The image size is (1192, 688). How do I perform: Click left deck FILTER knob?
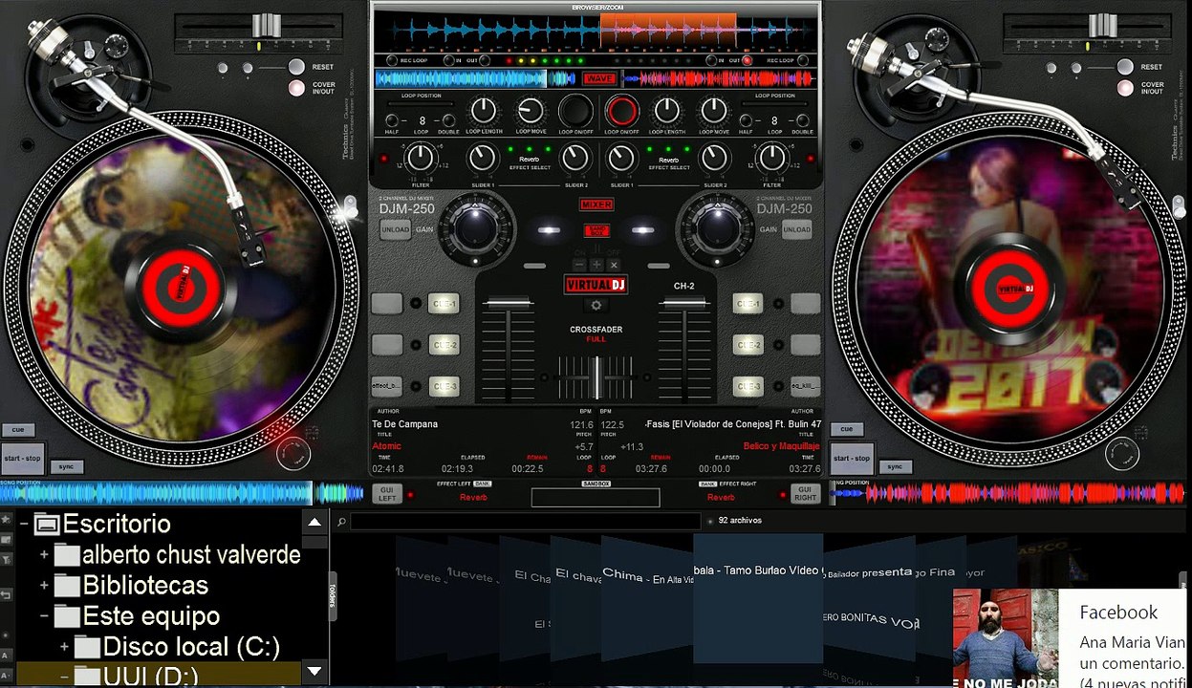421,158
